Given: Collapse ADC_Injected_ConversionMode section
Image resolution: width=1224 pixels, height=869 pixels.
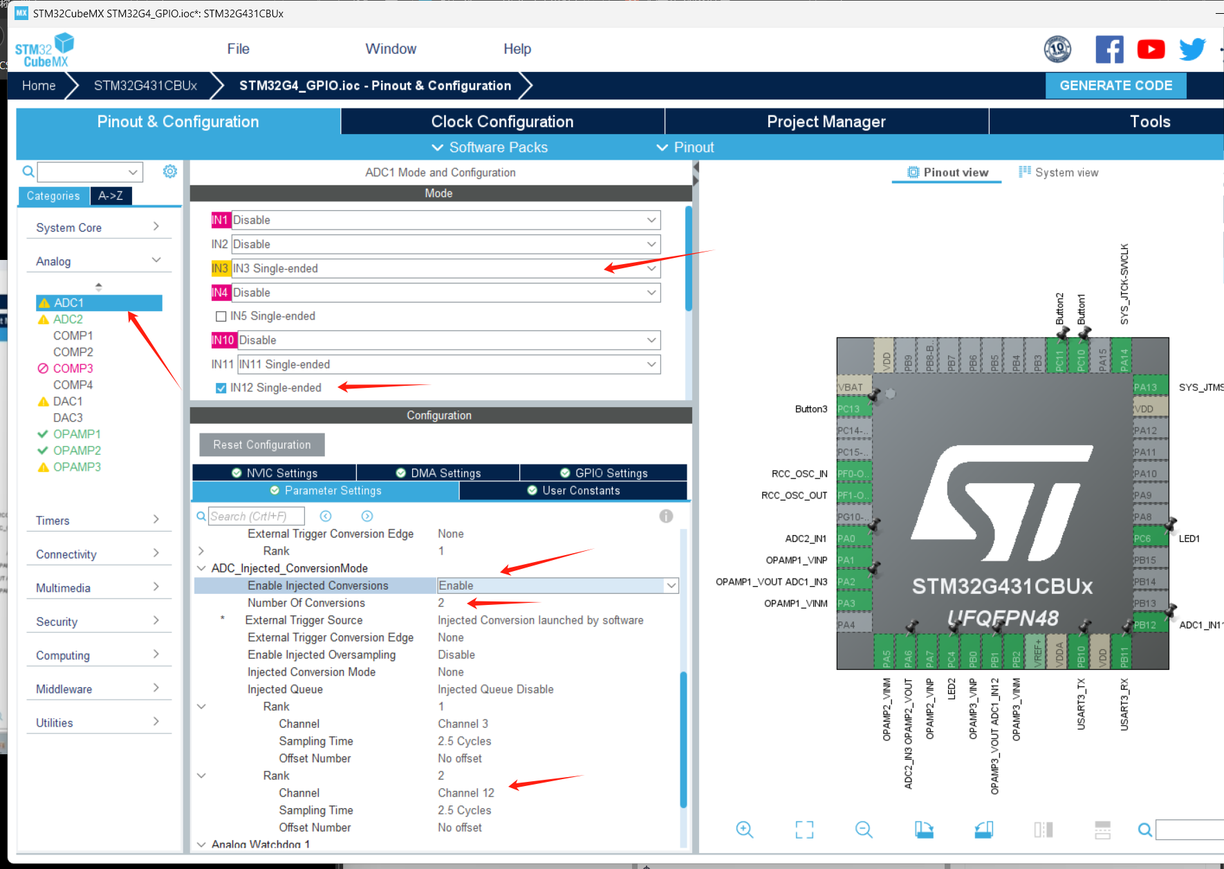Looking at the screenshot, I should 201,568.
